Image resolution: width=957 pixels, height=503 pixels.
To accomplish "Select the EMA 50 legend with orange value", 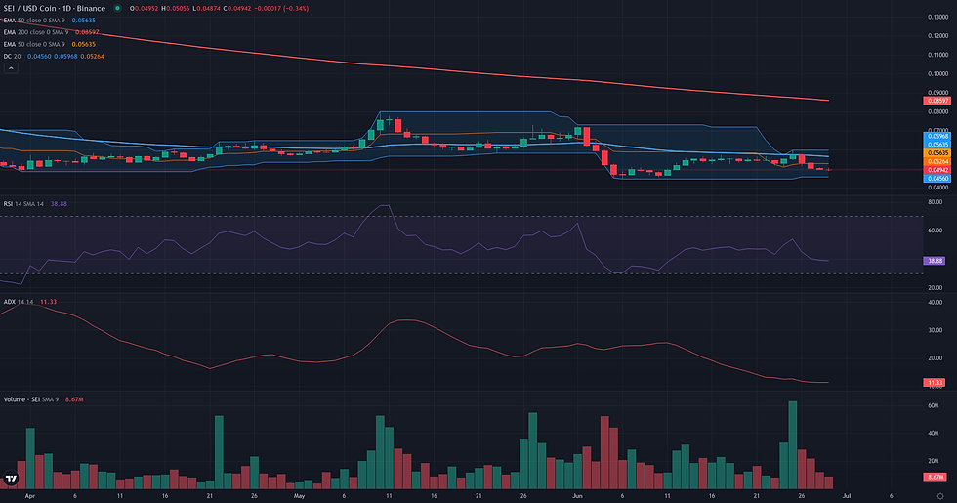I will click(x=50, y=44).
